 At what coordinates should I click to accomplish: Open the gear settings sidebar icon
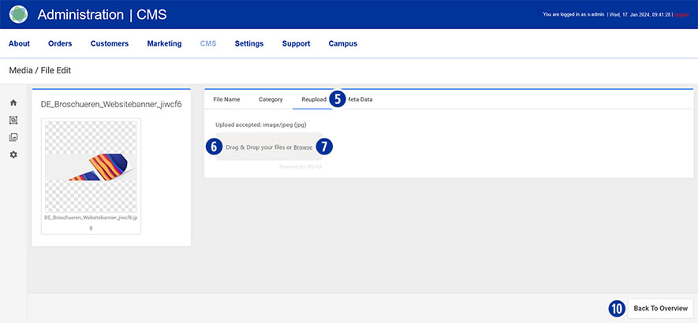(x=13, y=154)
